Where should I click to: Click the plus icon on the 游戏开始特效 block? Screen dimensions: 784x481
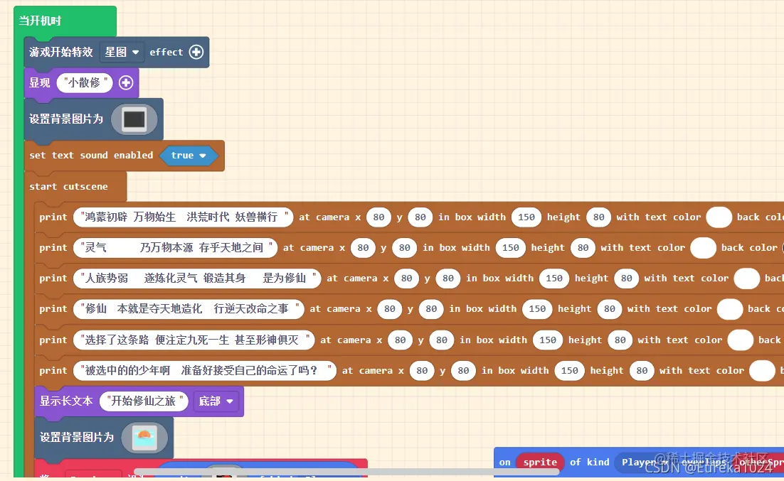pos(196,51)
